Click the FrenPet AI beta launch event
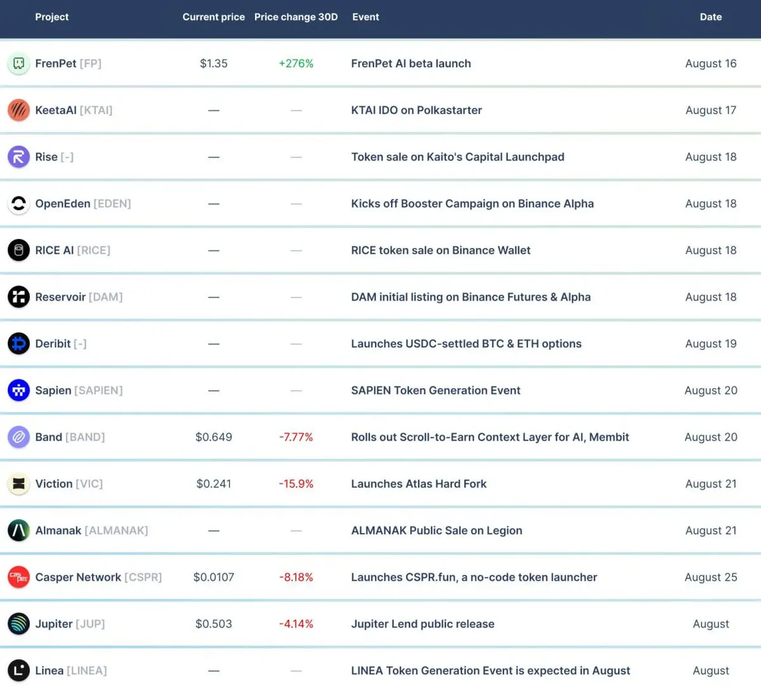The image size is (761, 690). (411, 63)
